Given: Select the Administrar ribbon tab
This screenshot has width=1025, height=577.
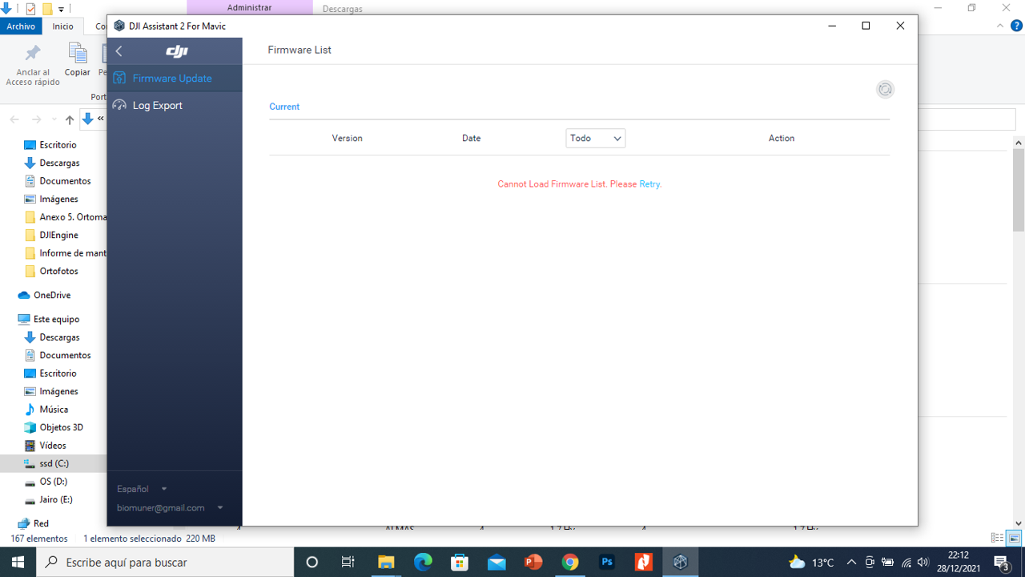Looking at the screenshot, I should [x=249, y=8].
